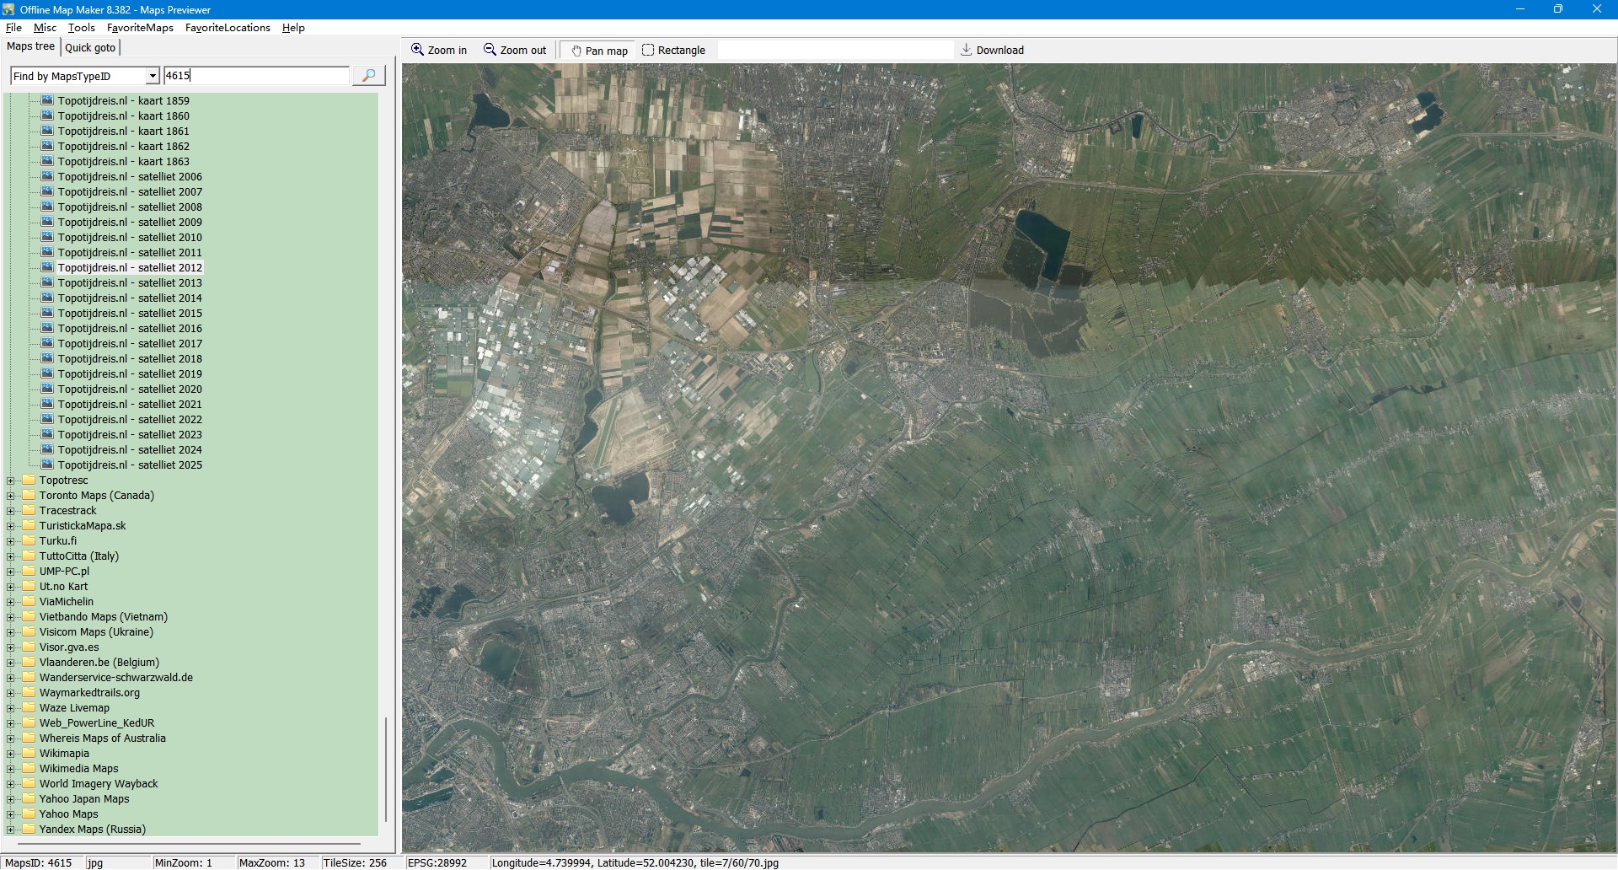Expand the World Imagery Wayback node
This screenshot has width=1618, height=870.
coord(11,784)
